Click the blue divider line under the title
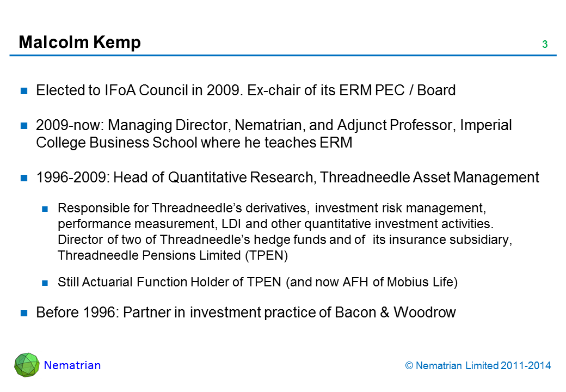Screen dimensions: 566x392 [x=283, y=55]
